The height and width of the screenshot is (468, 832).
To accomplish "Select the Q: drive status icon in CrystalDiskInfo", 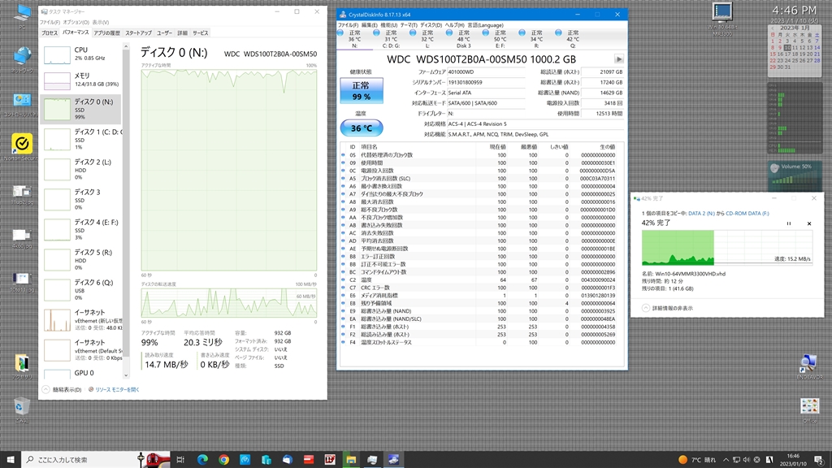I will point(558,32).
